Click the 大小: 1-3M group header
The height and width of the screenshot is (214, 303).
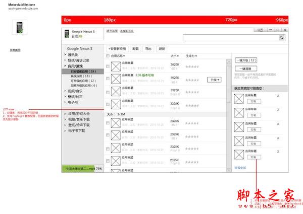pos(166,114)
